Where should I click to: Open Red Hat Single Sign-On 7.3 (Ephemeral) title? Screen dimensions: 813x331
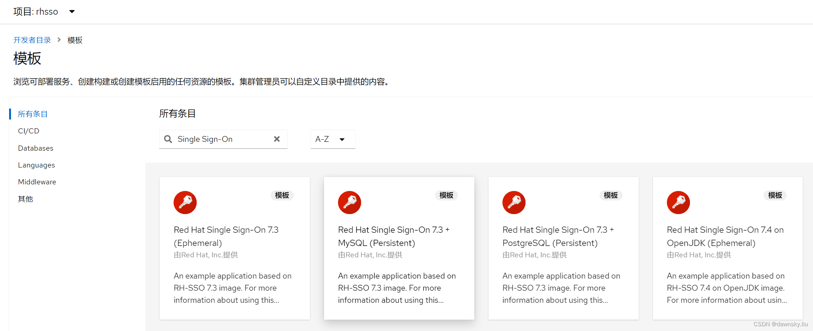point(226,236)
